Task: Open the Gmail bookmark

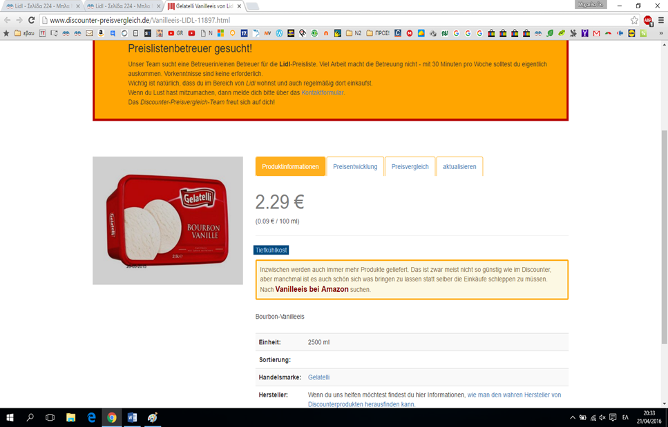Action: pos(596,33)
